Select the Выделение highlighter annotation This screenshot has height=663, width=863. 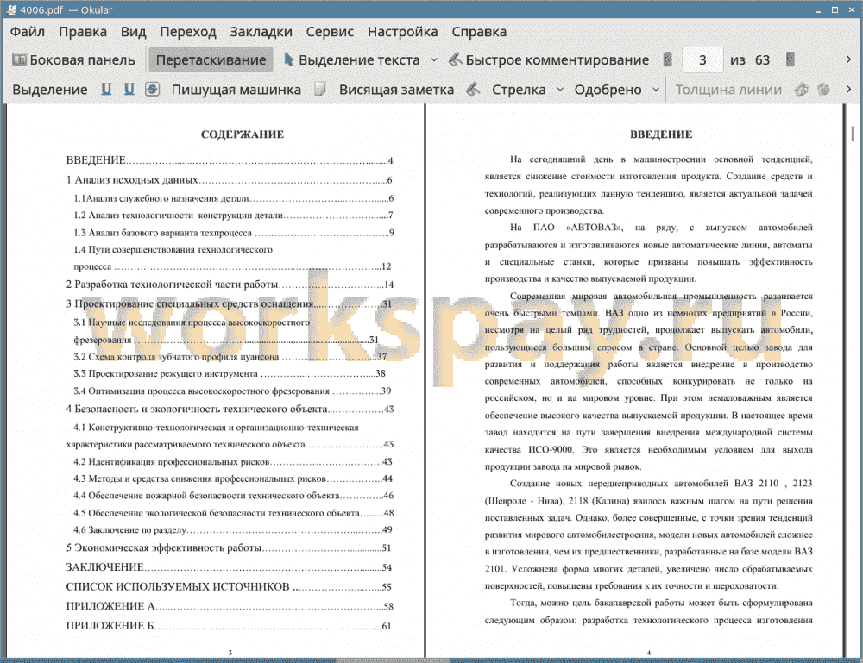coord(49,90)
